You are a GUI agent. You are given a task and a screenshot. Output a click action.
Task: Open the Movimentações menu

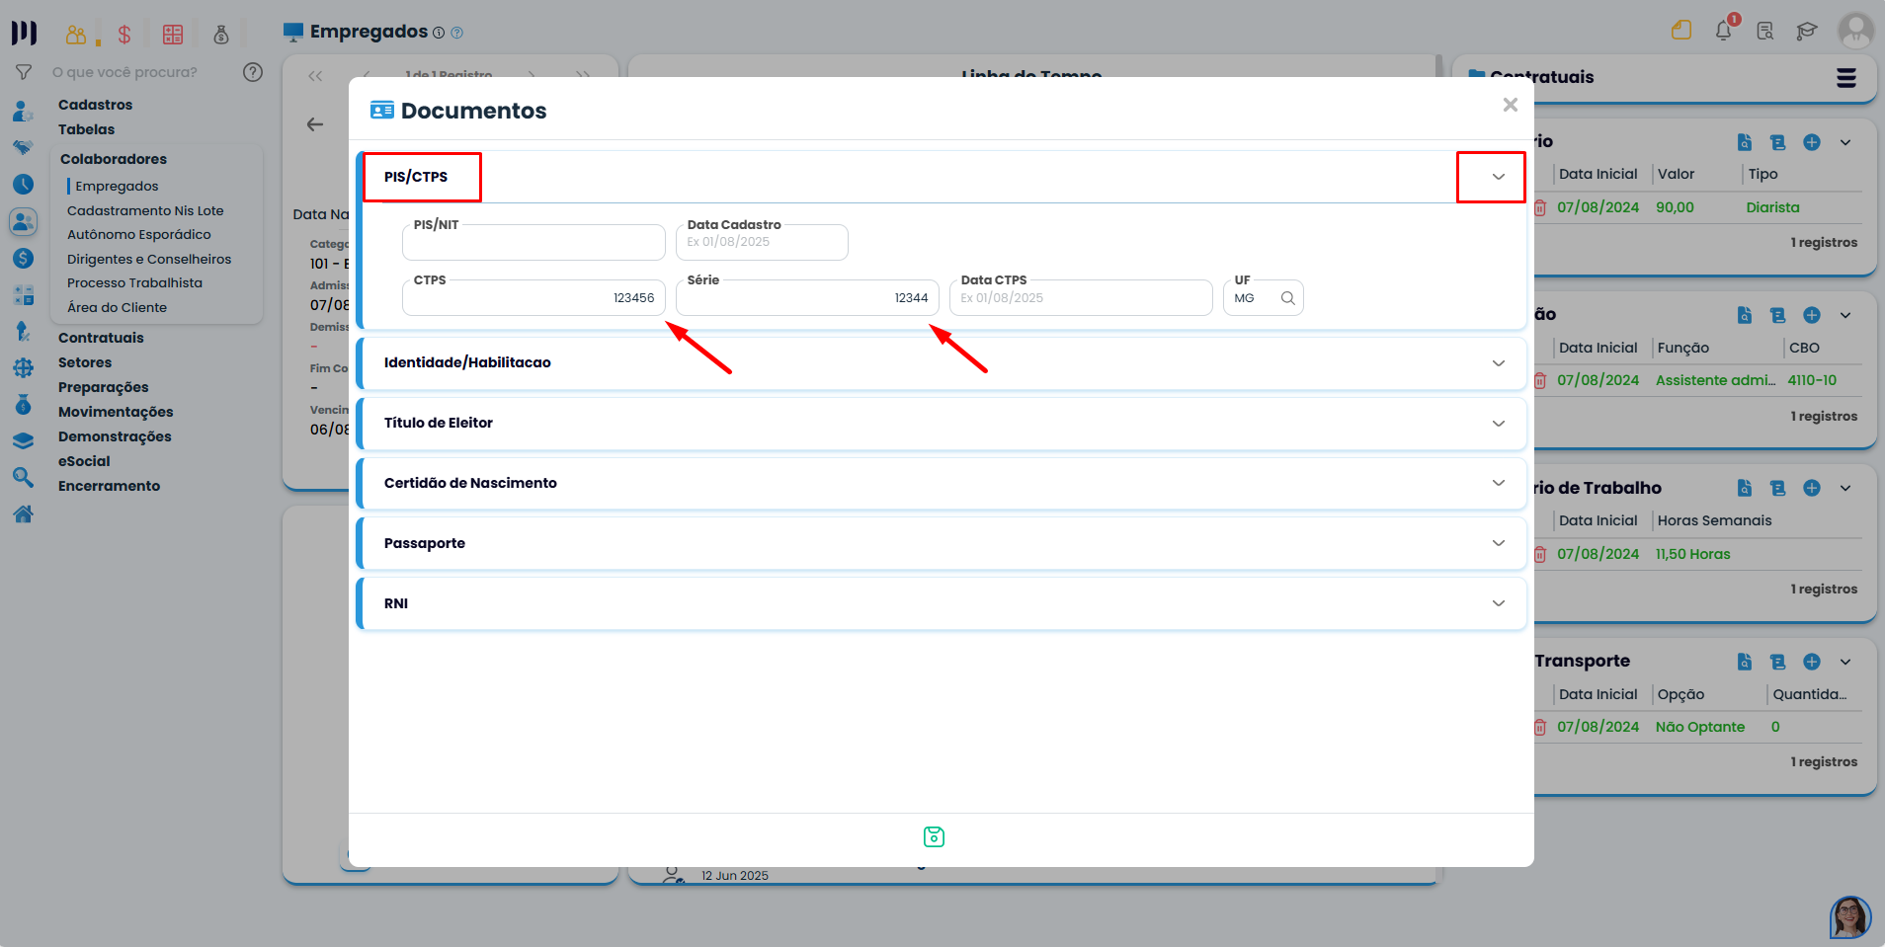116,412
